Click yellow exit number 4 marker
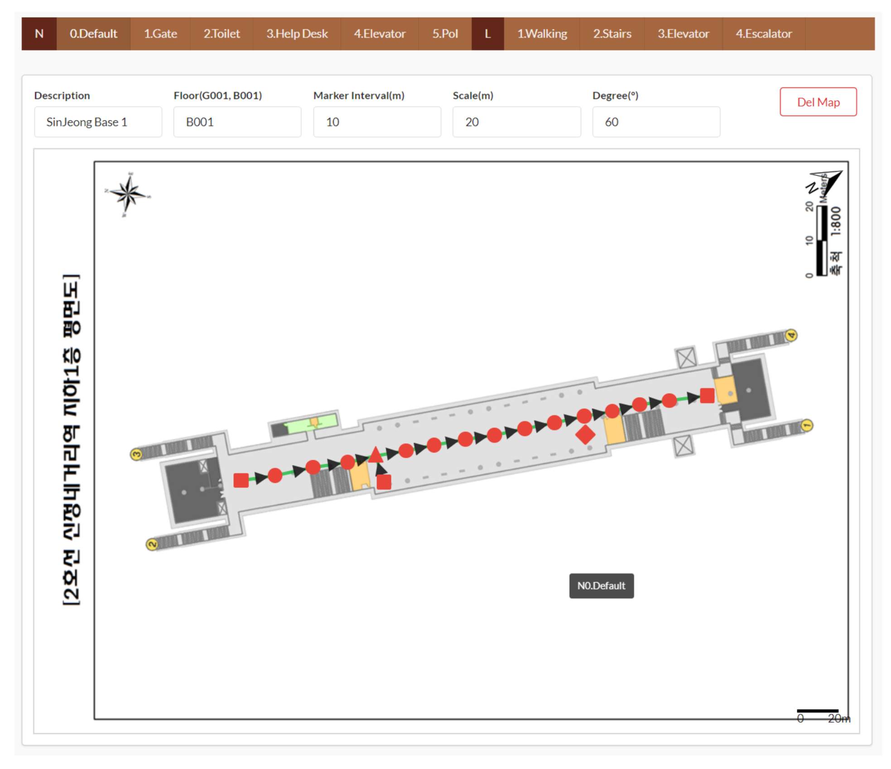Image resolution: width=891 pixels, height=769 pixels. pos(790,335)
